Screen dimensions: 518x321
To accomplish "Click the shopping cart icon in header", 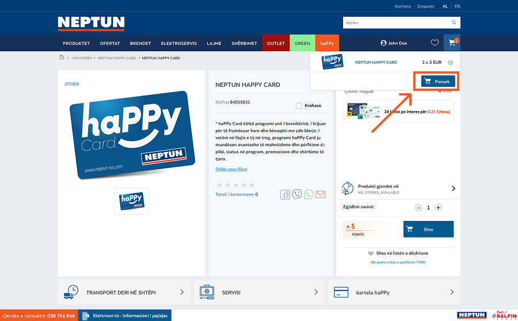I will 452,43.
